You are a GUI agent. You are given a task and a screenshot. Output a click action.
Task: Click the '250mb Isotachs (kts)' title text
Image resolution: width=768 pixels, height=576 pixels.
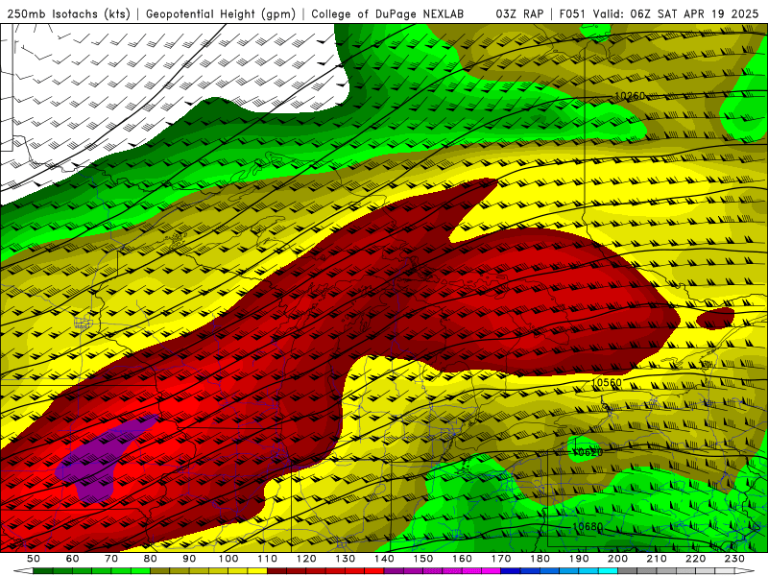point(69,13)
